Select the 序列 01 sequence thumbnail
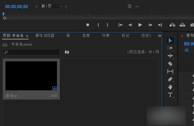 (31, 76)
